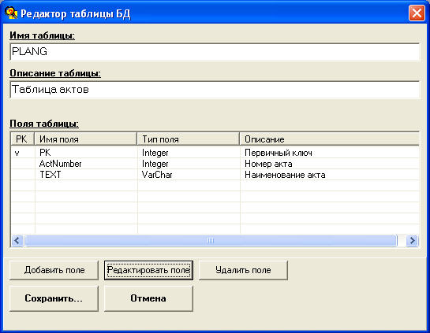Click the key icon in title bar
This screenshot has width=430, height=333.
(11, 13)
